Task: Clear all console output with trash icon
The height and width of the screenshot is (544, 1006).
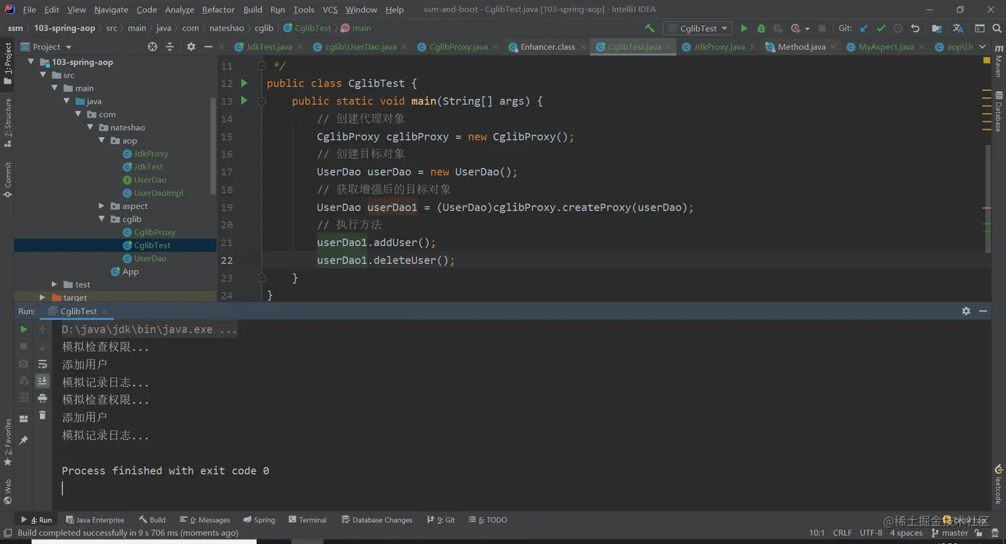Action: (42, 415)
